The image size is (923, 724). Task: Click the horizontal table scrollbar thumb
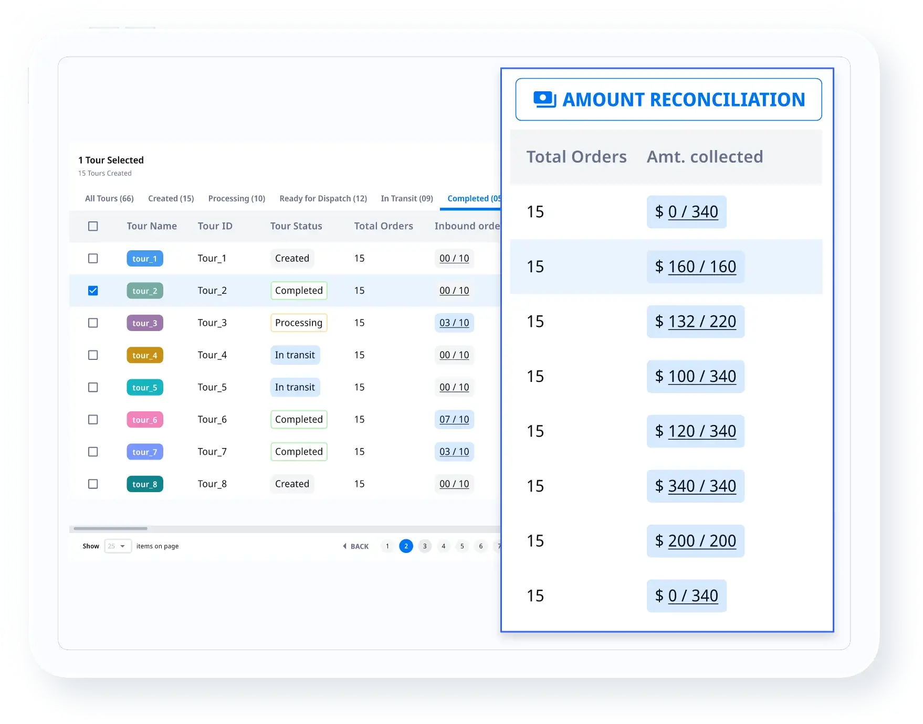pos(110,528)
